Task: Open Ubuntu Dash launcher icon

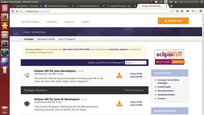Action: [5, 8]
